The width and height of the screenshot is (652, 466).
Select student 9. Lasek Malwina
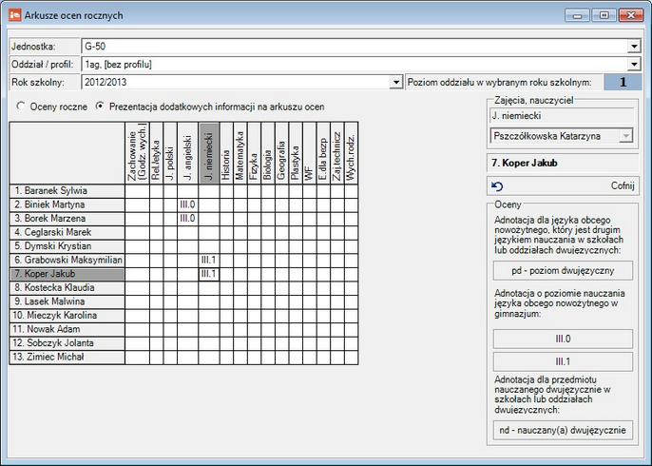(67, 301)
